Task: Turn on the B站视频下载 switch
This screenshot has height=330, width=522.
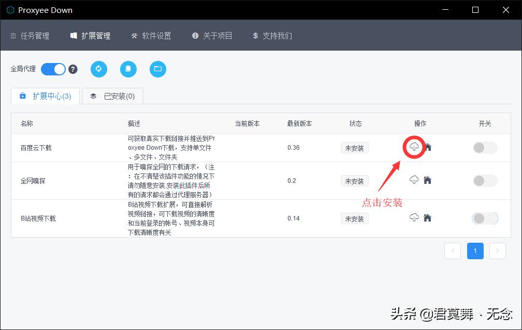Action: coord(485,218)
